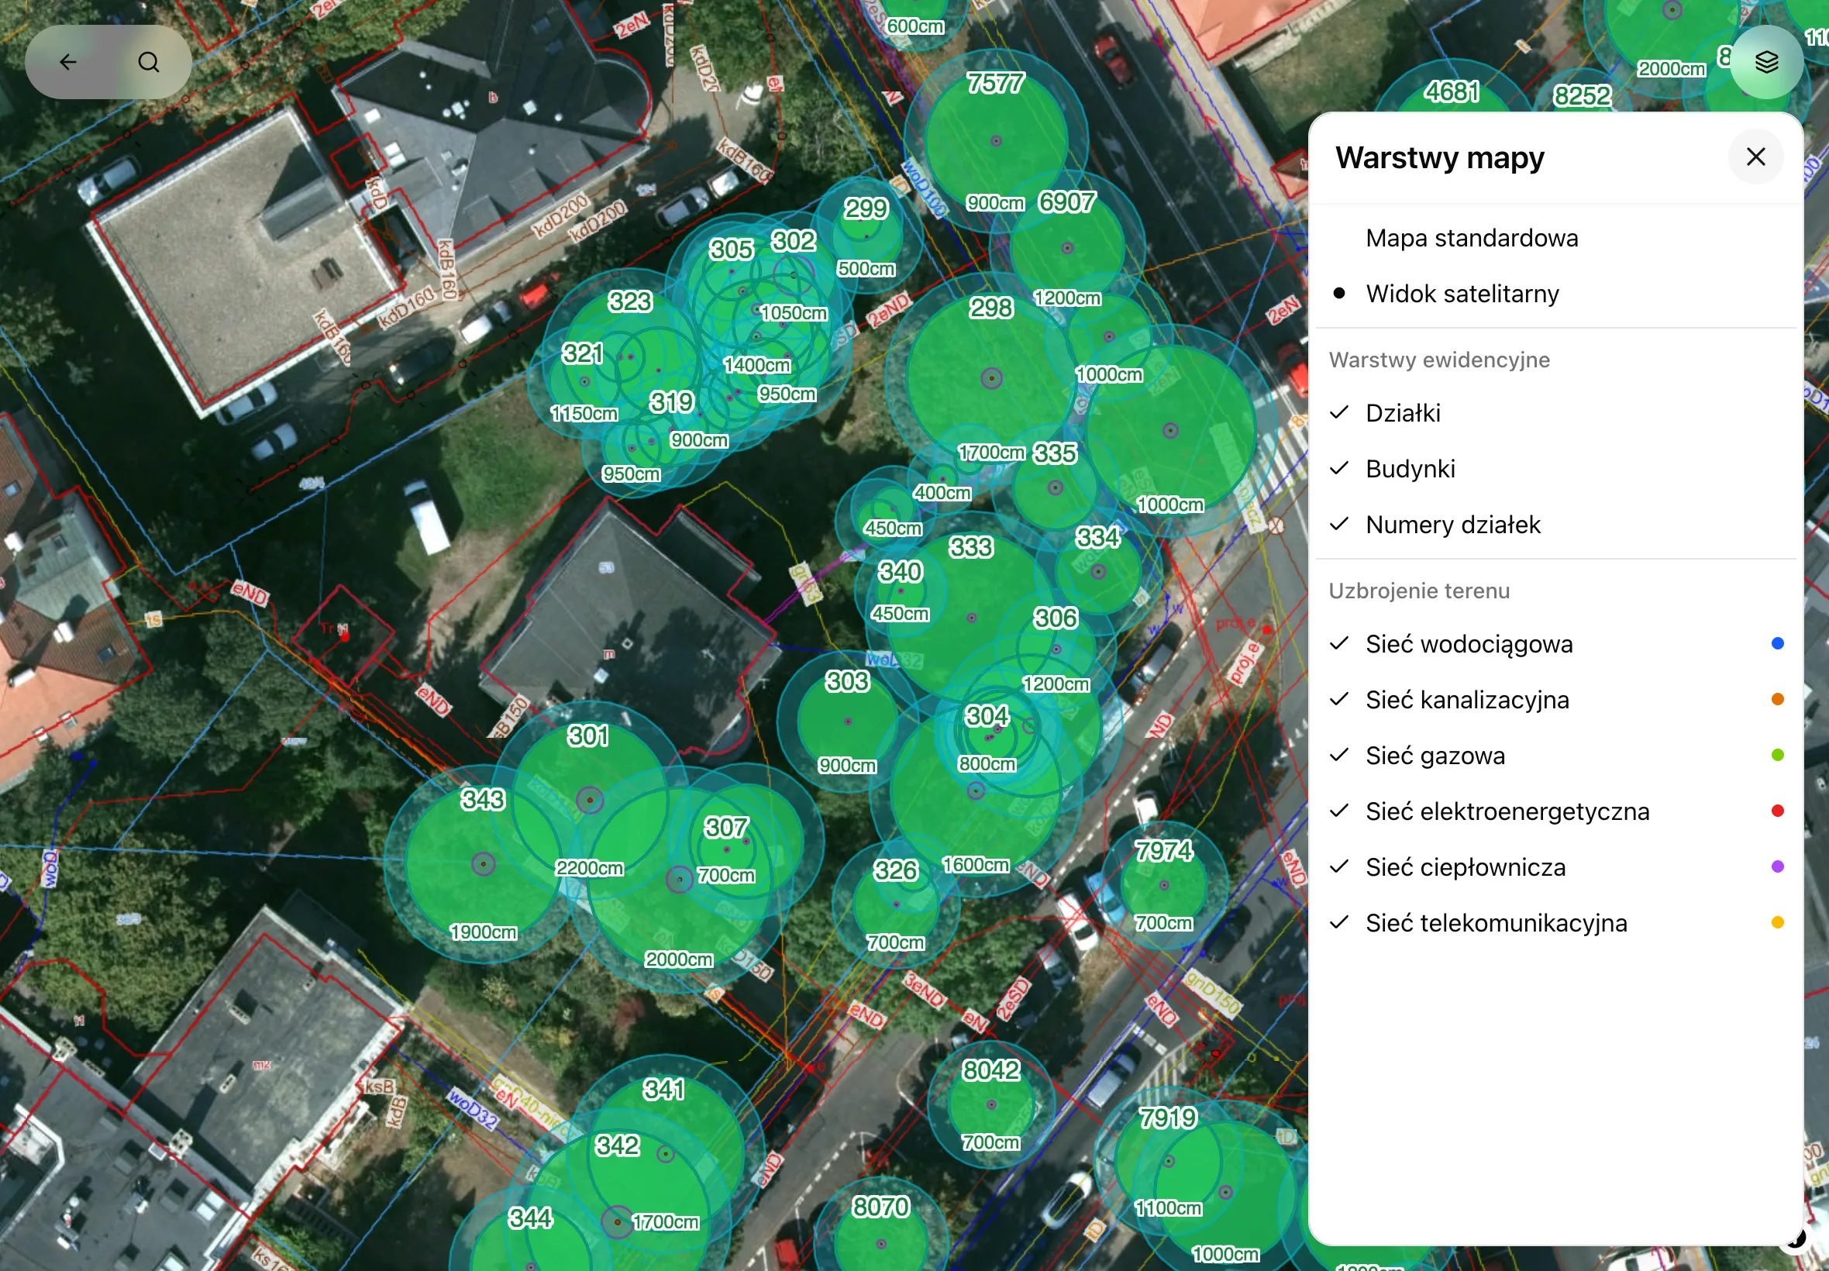Image resolution: width=1829 pixels, height=1271 pixels.
Task: Click the back arrow icon
Action: (68, 62)
